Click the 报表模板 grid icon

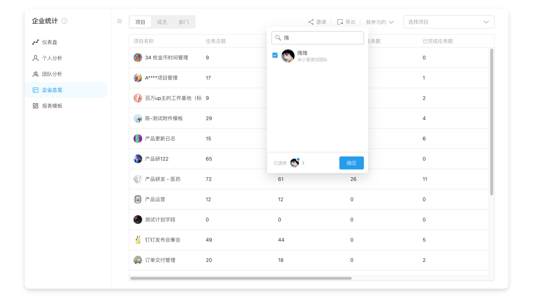click(x=36, y=106)
